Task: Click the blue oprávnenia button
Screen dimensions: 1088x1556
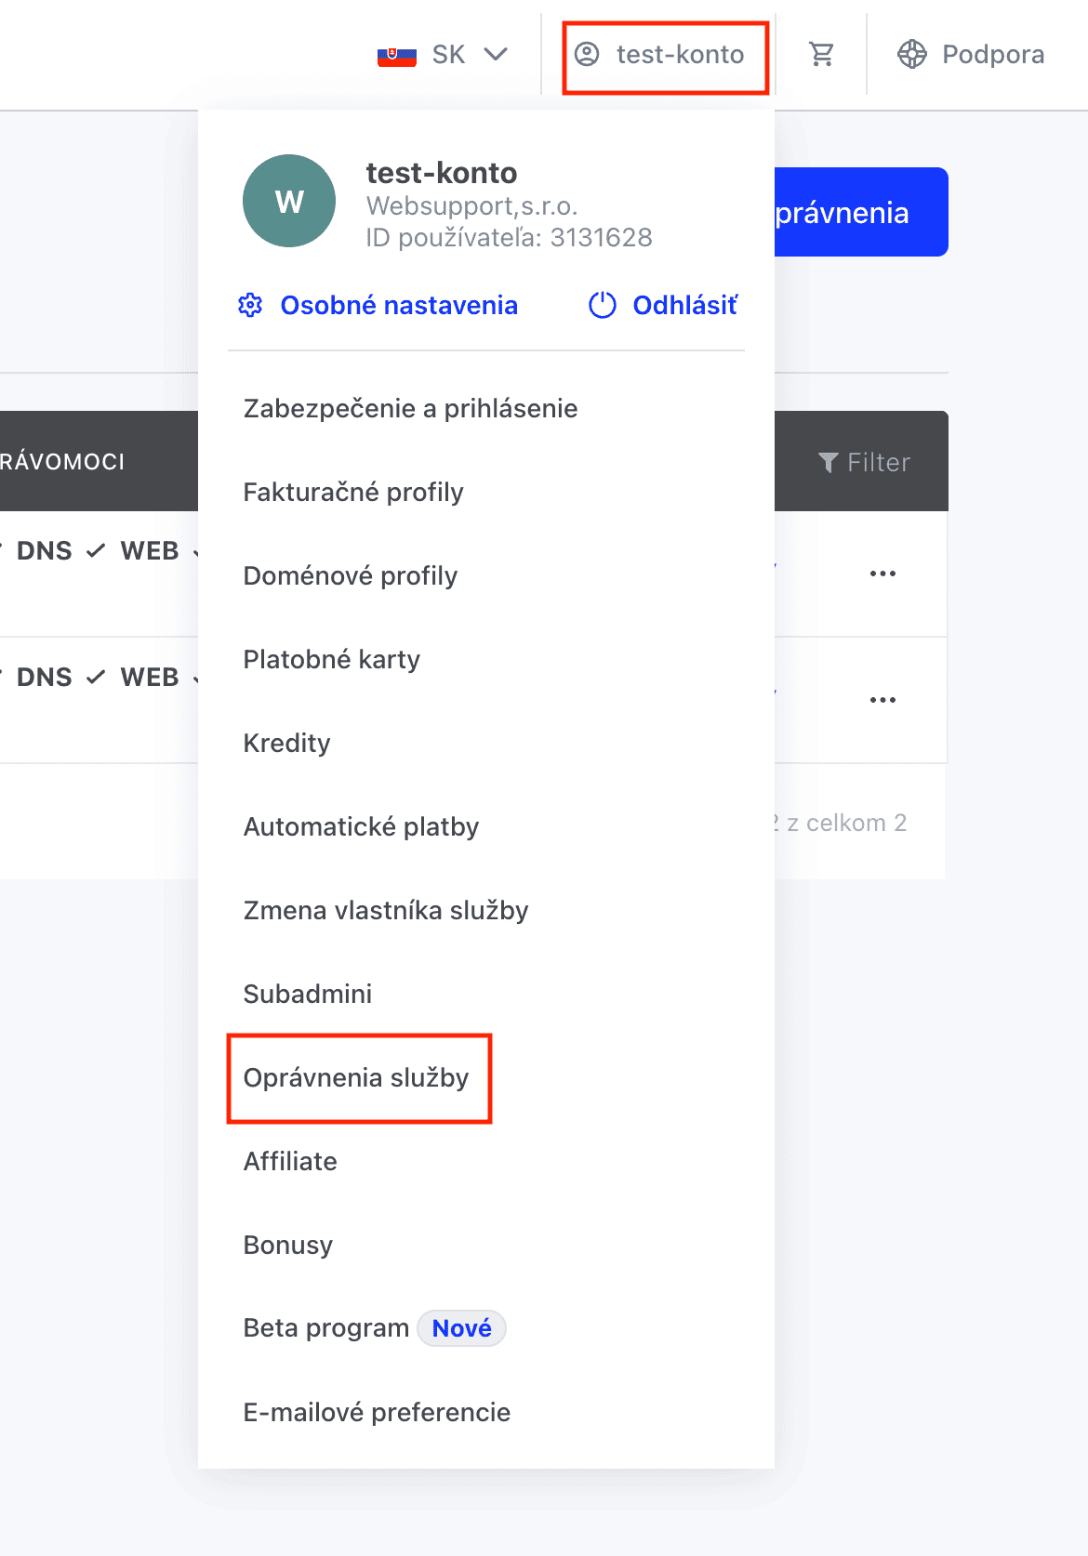Action: [861, 212]
